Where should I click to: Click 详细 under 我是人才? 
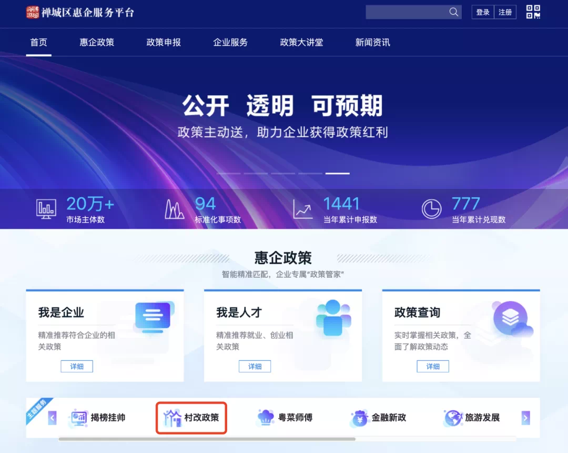(255, 366)
